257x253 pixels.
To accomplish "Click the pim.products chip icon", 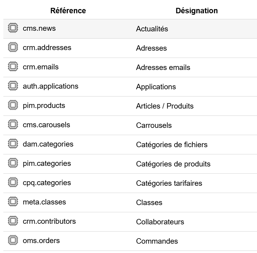I will [13, 106].
